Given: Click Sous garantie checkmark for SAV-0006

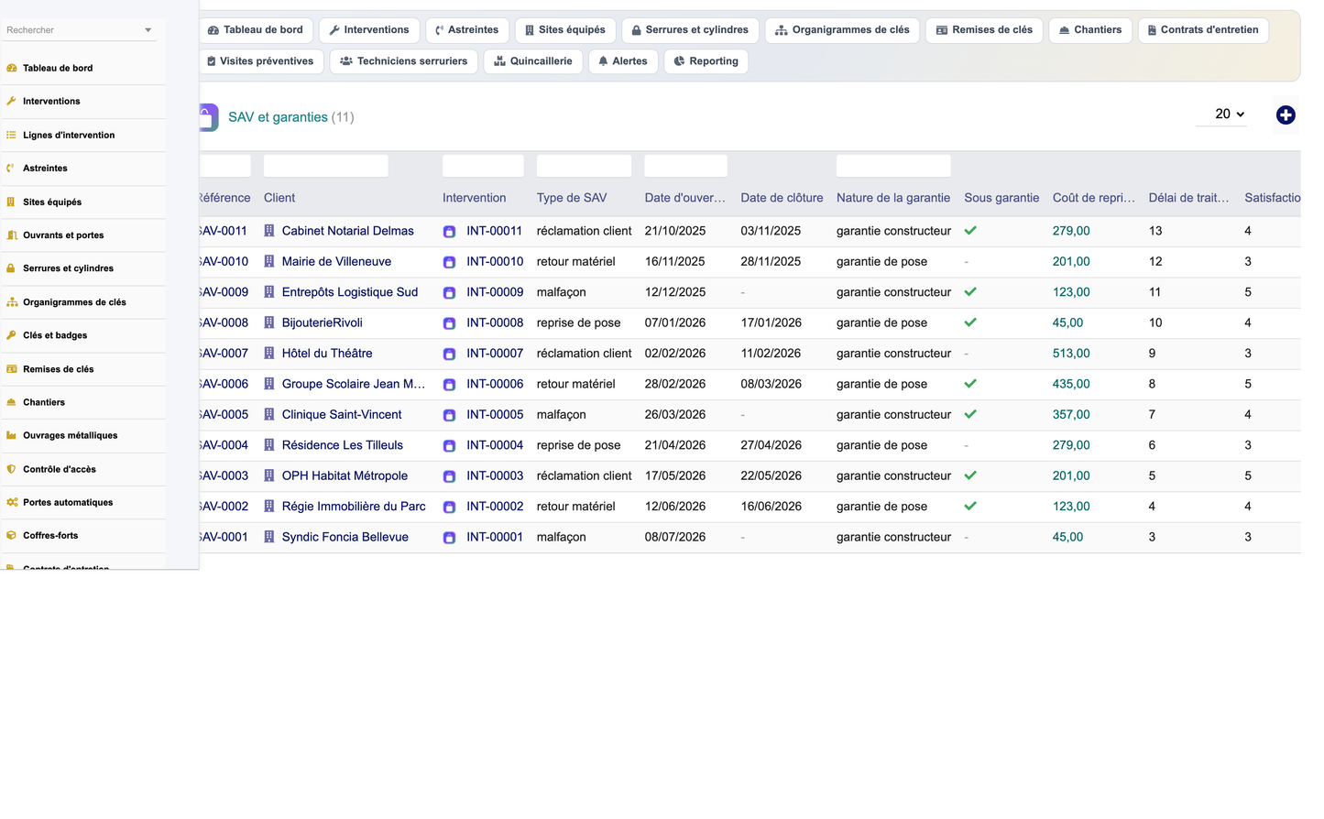Looking at the screenshot, I should (x=970, y=384).
